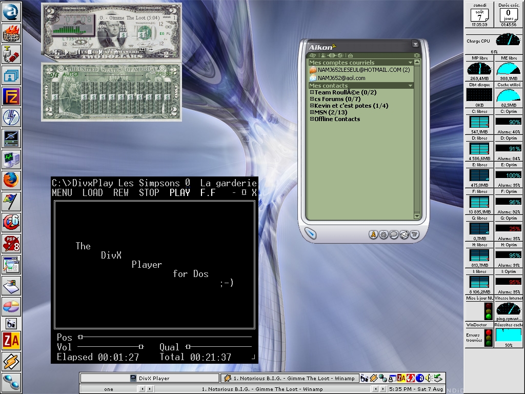
Task: Expand the cs Forums group
Action: point(312,99)
